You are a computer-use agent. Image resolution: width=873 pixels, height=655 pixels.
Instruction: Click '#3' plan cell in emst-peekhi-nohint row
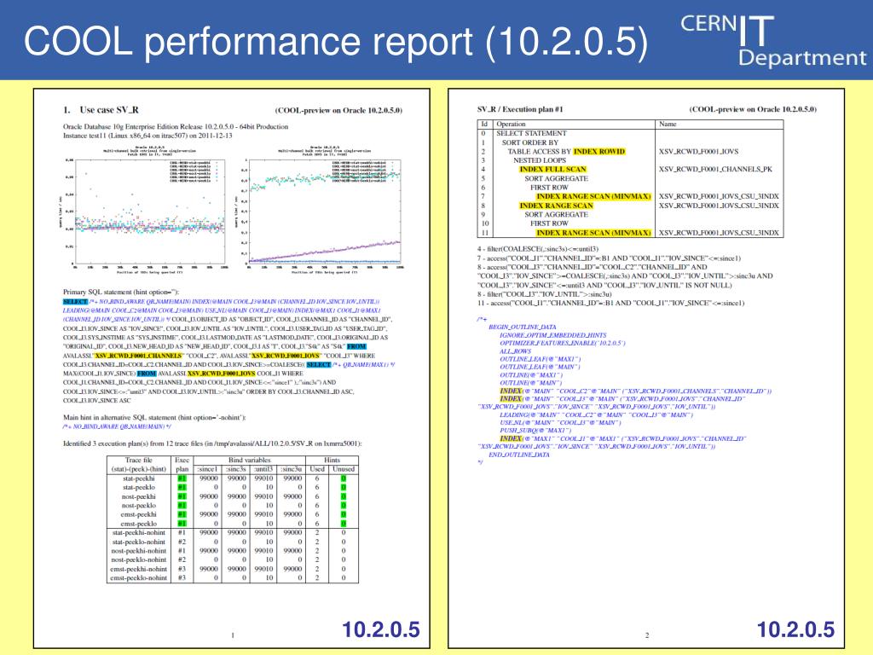tap(182, 569)
